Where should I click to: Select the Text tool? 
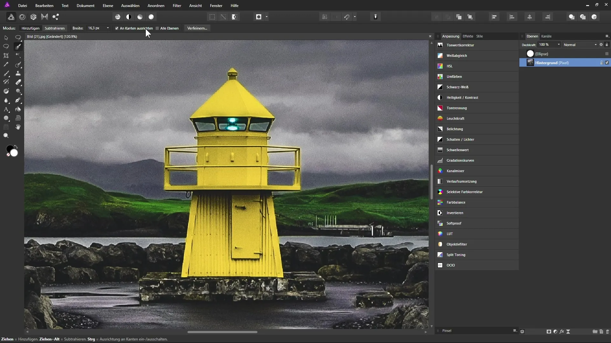click(6, 109)
